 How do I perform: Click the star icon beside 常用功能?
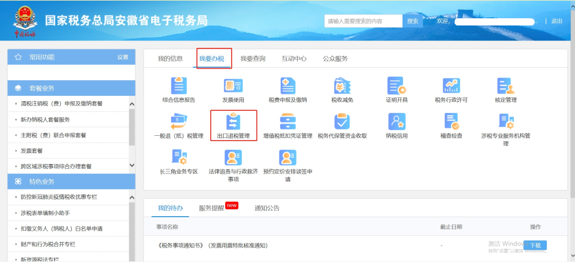coord(18,57)
